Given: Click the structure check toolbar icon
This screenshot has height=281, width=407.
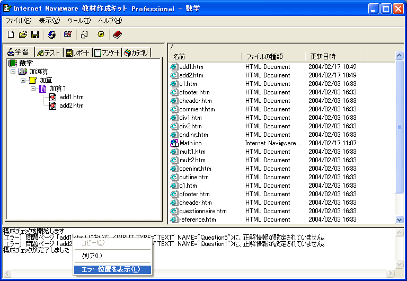Looking at the screenshot, I should point(68,34).
